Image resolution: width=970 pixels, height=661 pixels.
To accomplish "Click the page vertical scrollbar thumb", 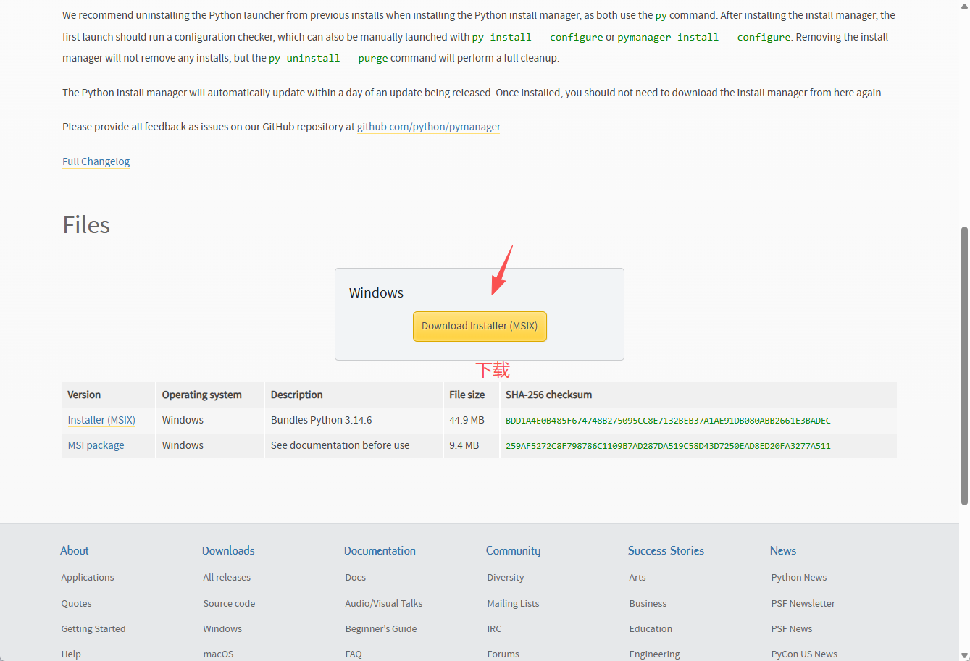I will [x=964, y=366].
